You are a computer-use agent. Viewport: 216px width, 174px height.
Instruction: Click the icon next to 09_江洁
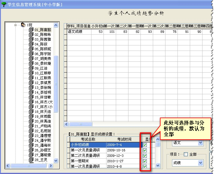pyautogui.click(x=31, y=68)
